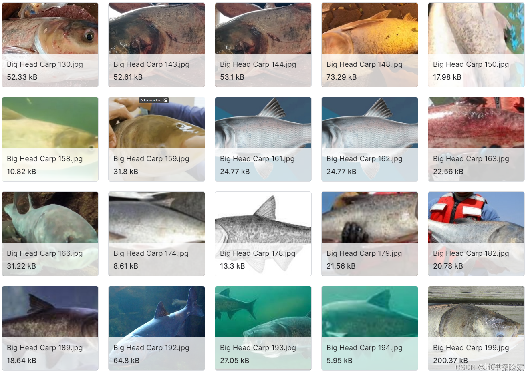530x375 pixels.
Task: Open Big Head Carp 161.jpg illustration
Action: 263,139
